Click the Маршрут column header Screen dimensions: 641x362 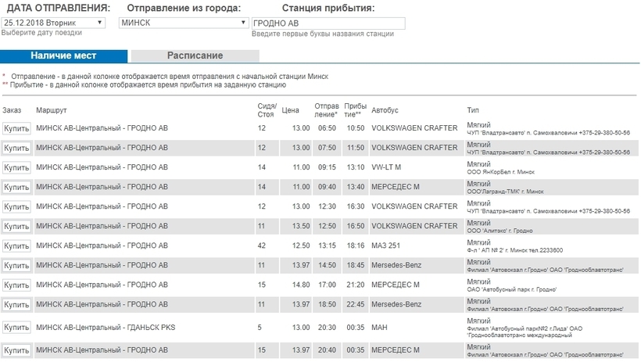pos(51,110)
